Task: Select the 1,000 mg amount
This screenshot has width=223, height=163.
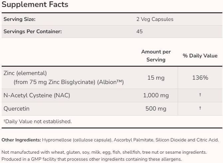Action: click(156, 95)
